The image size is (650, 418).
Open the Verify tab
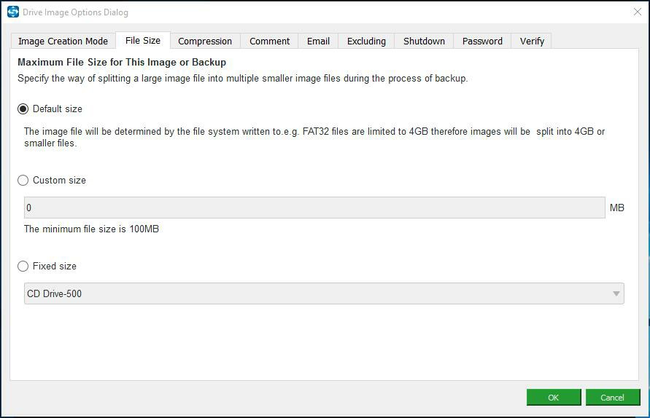pos(532,41)
